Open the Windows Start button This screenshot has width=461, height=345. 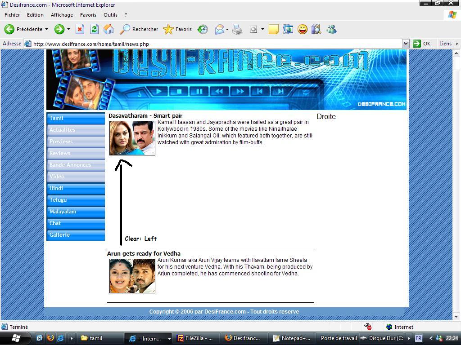tap(15, 338)
